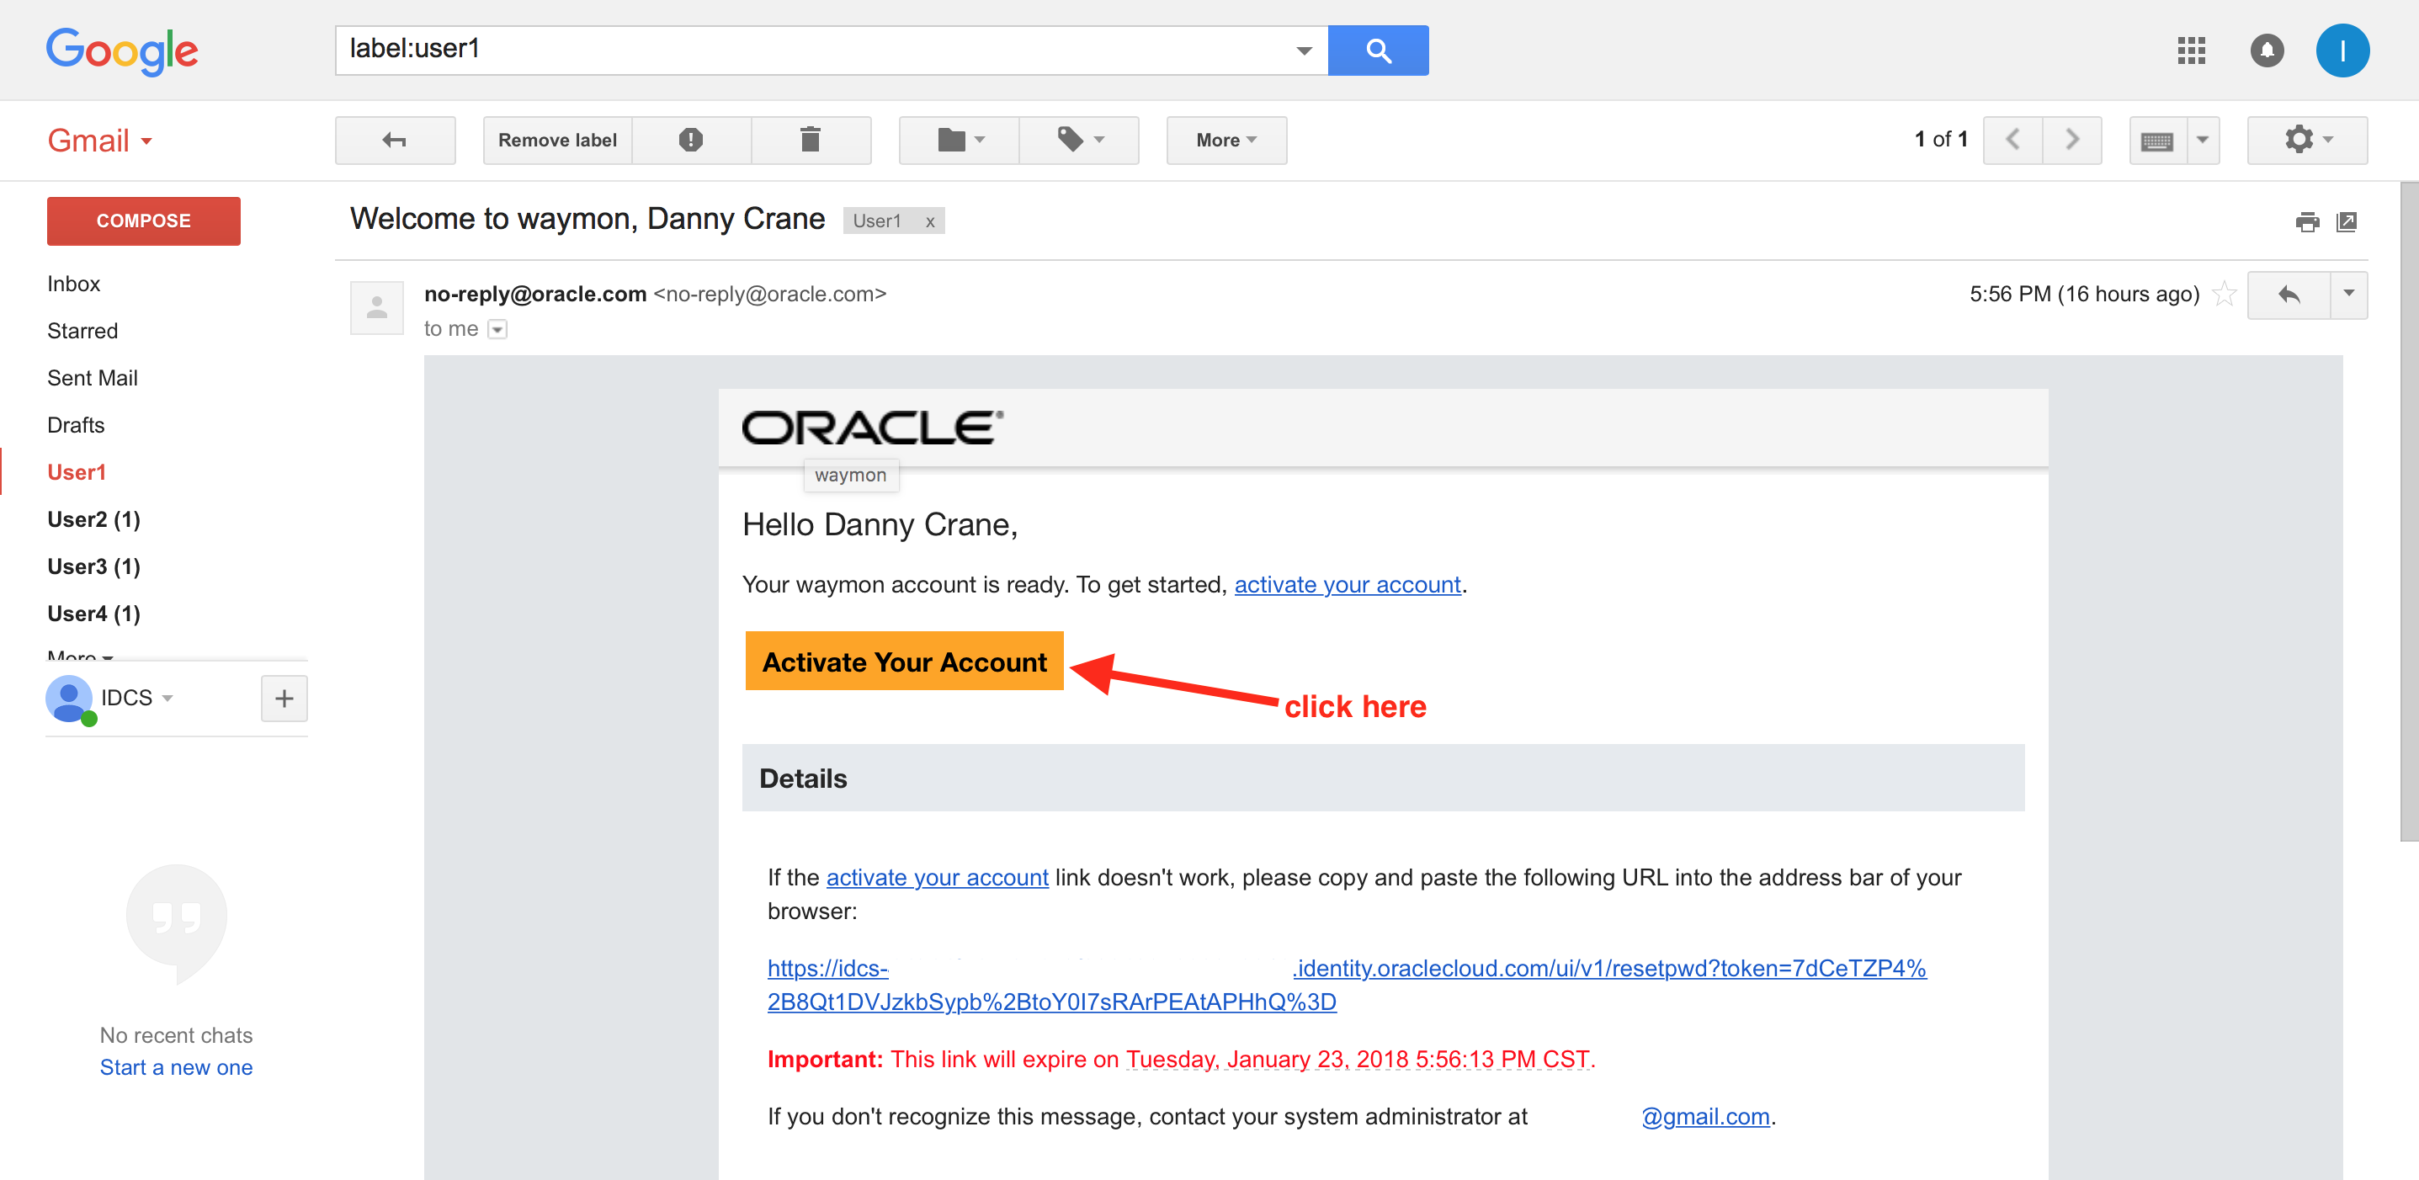The image size is (2419, 1180).
Task: Open Google apps grid
Action: point(2191,50)
